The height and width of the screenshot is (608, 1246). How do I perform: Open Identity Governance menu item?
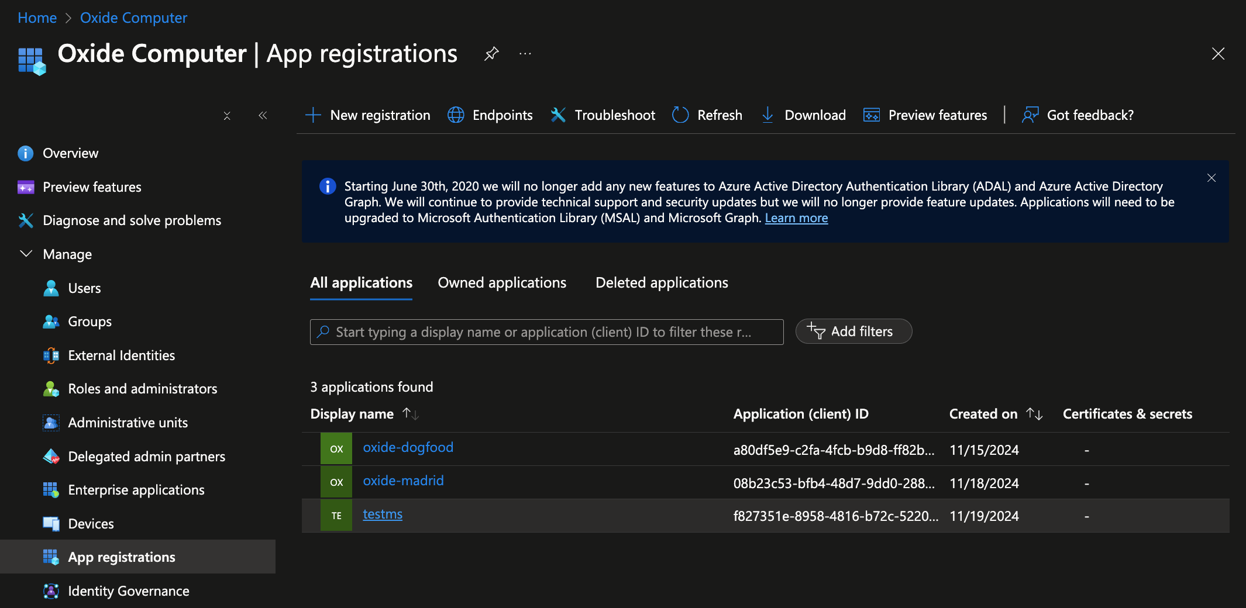(129, 591)
